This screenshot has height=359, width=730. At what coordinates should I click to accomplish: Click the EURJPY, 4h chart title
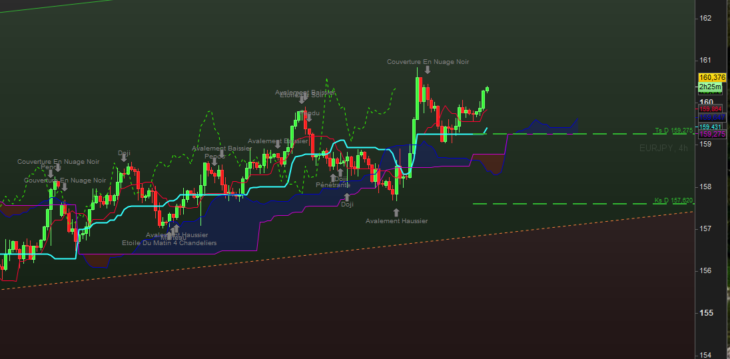tap(663, 148)
